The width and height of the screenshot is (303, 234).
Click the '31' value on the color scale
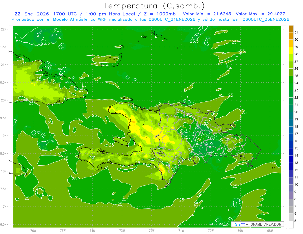pyautogui.click(x=296, y=32)
